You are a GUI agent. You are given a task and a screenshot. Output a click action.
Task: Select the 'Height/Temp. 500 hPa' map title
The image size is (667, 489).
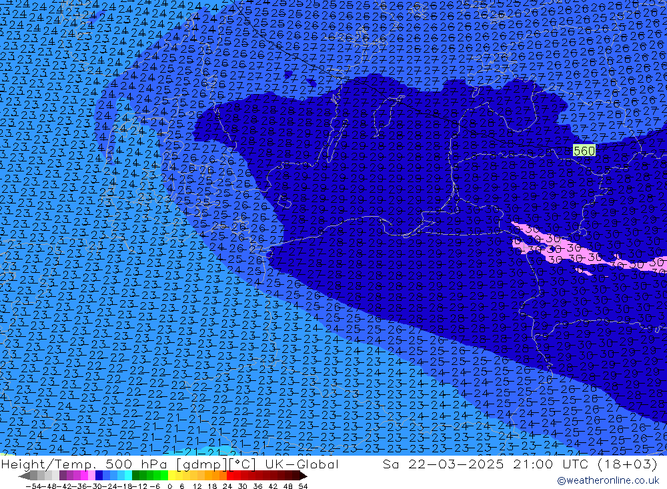pyautogui.click(x=84, y=464)
